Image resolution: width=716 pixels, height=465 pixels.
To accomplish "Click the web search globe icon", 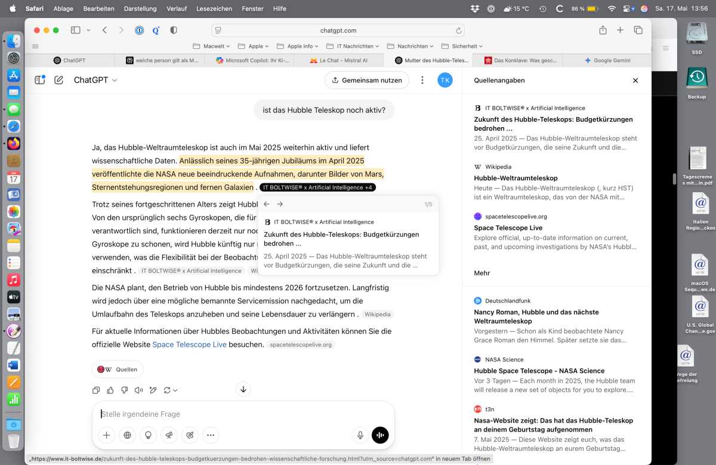I will pos(127,435).
